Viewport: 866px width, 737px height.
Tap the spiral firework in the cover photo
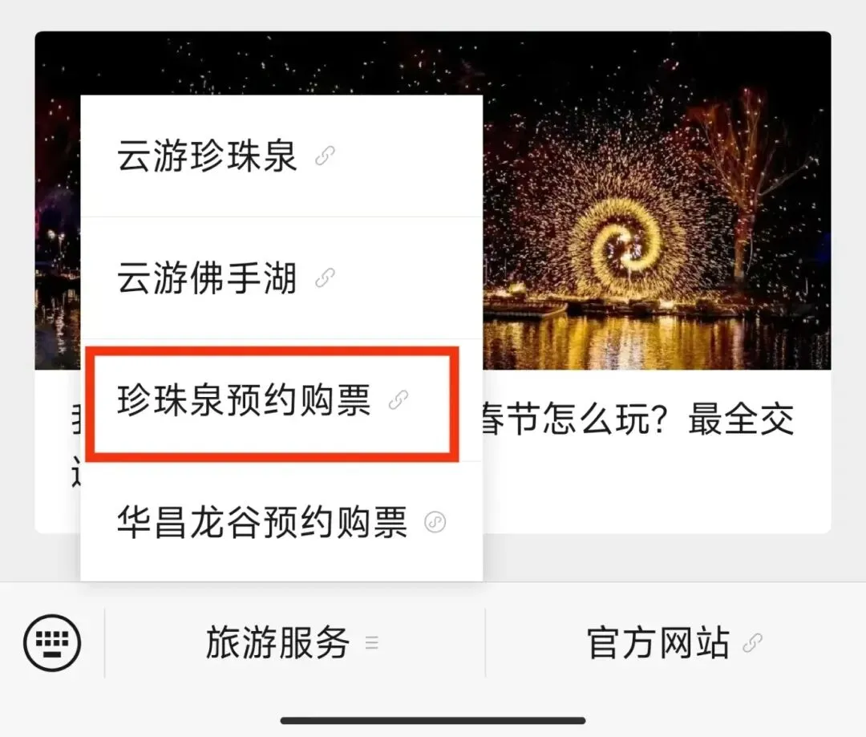(x=624, y=243)
